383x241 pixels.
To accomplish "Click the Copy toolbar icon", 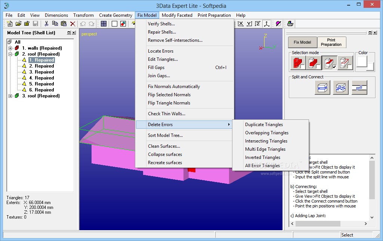I will point(55,24).
